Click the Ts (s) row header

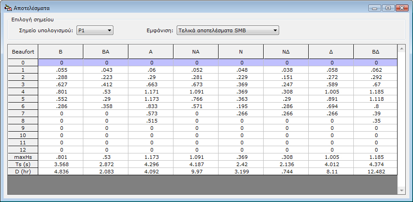[23, 164]
